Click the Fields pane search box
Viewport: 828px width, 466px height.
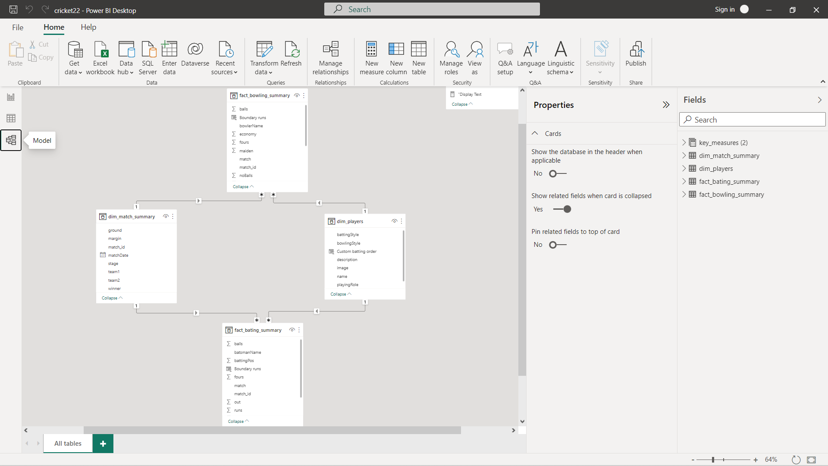pos(752,120)
